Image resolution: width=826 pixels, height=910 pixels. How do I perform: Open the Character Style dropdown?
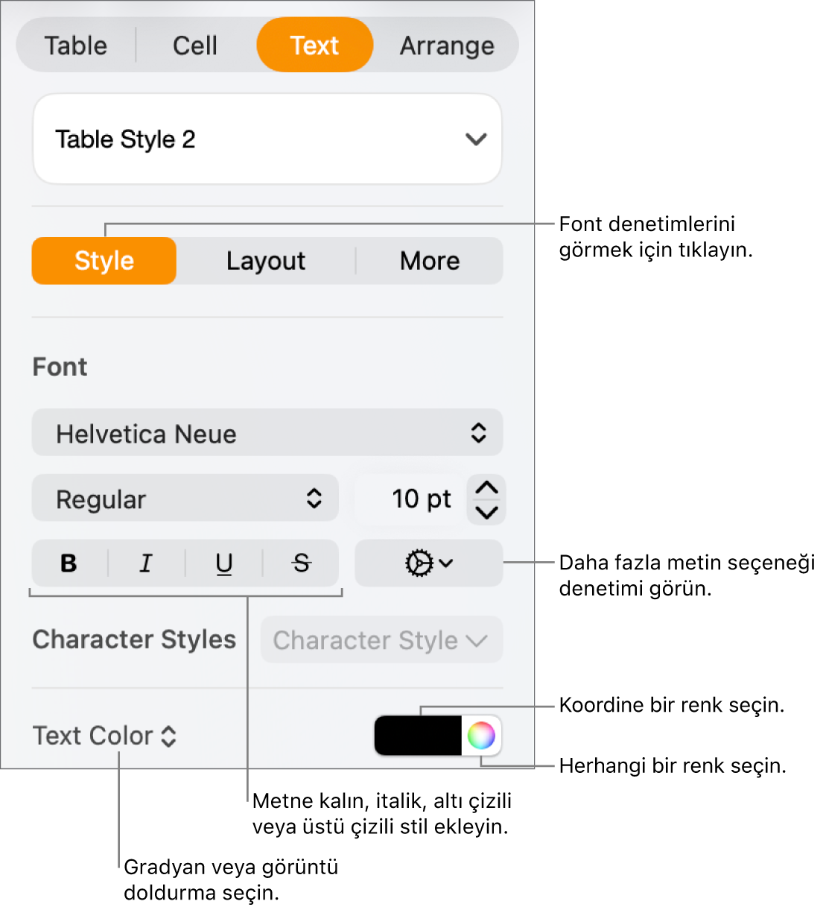381,640
